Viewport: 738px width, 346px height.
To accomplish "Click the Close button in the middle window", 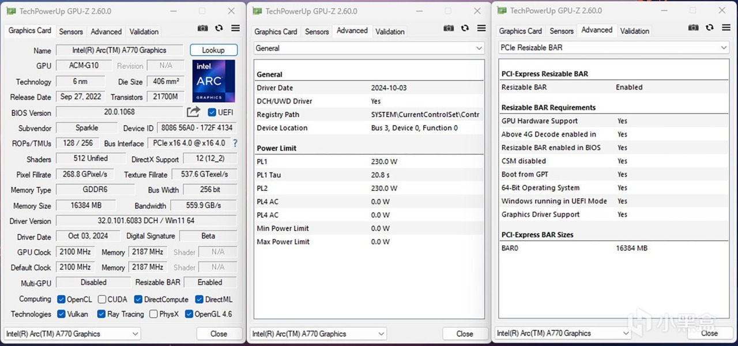I will click(465, 334).
